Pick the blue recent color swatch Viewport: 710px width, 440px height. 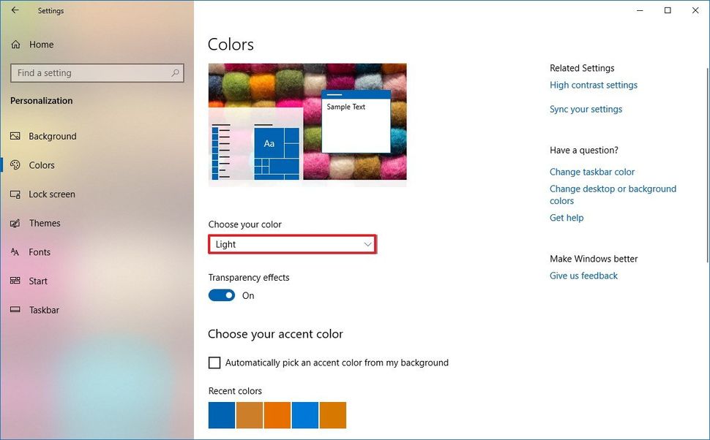click(x=222, y=415)
